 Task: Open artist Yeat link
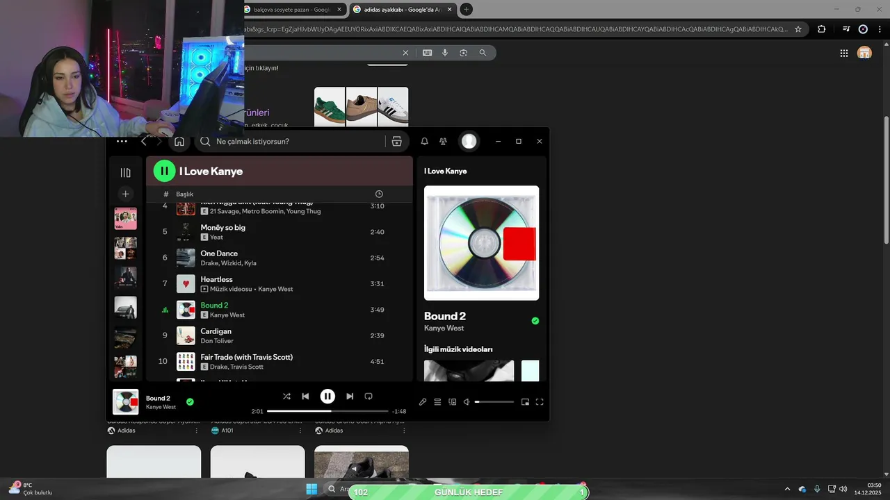(x=216, y=237)
